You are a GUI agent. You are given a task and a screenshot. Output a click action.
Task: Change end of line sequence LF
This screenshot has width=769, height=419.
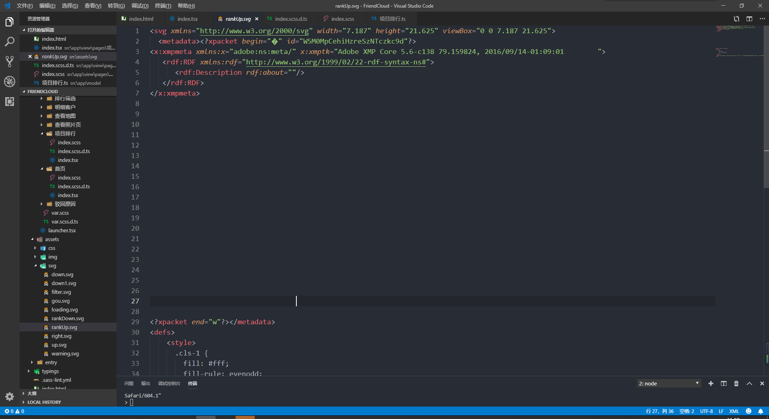click(721, 411)
